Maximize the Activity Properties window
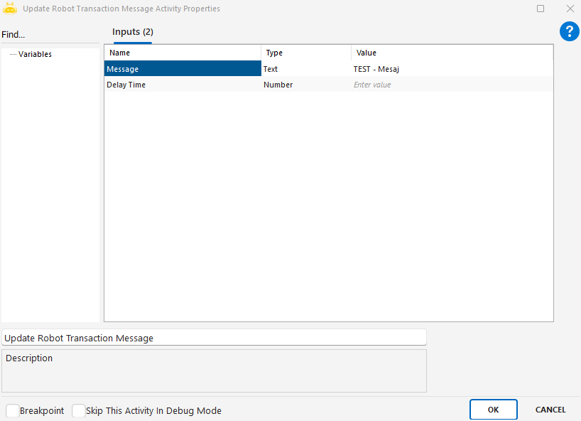 541,9
